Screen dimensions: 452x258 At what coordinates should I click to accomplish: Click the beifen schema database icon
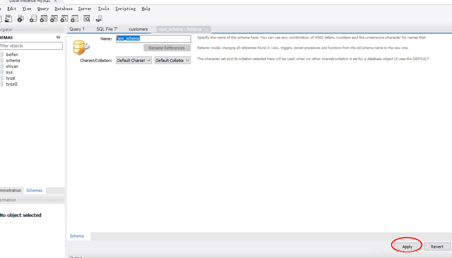click(x=2, y=54)
